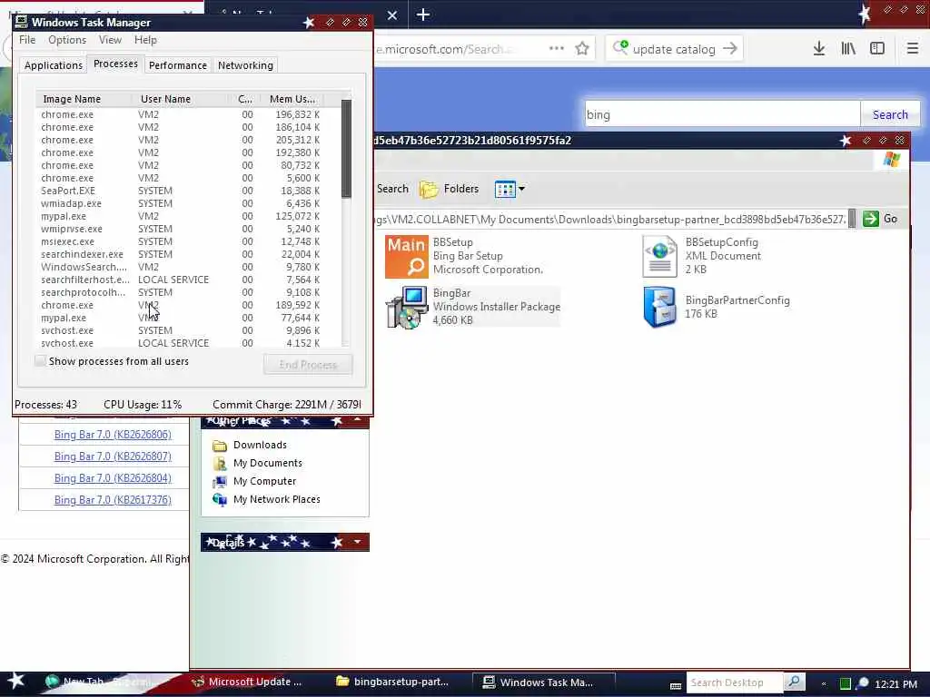This screenshot has height=697, width=930.
Task: Switch to the Performance tab
Action: (x=178, y=65)
